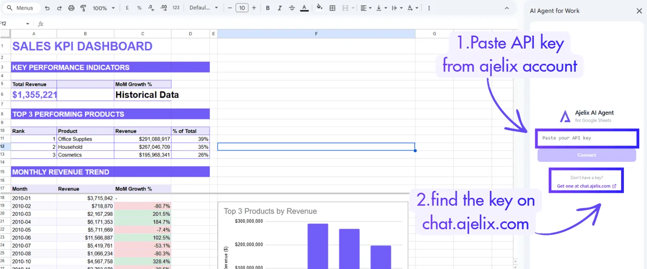Click the 201.5% growth cell
The image size is (647, 269).
point(143,214)
